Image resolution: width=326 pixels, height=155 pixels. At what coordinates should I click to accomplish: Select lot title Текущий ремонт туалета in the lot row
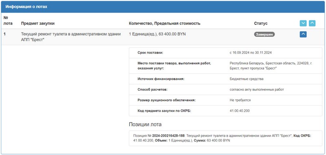71,37
